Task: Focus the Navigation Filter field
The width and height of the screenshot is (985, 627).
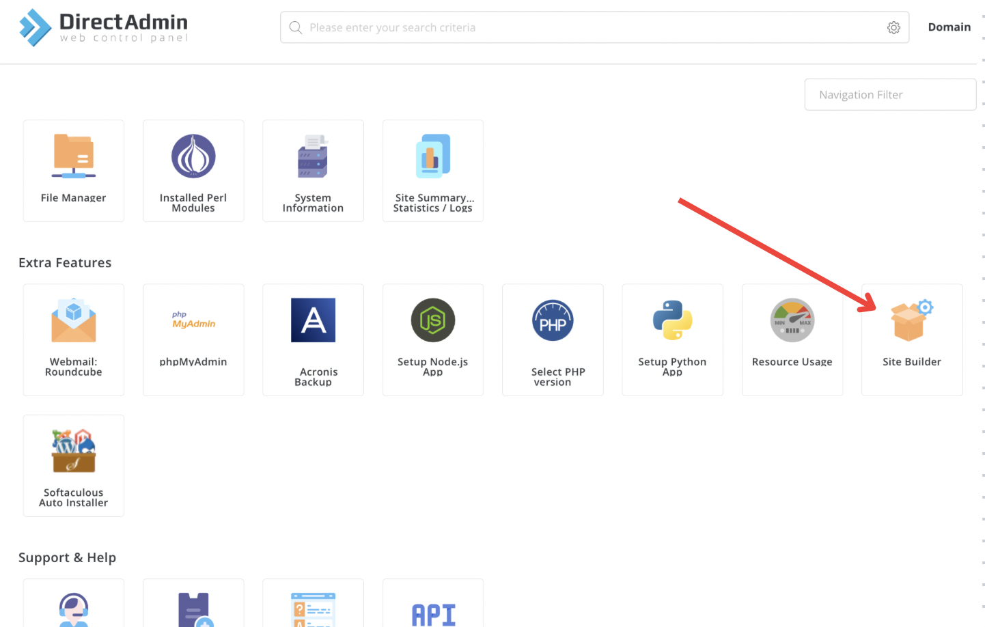Action: pos(889,94)
